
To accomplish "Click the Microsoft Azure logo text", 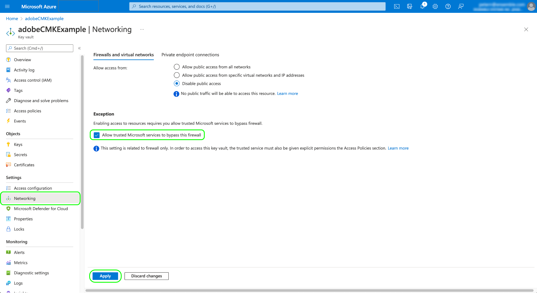I will pyautogui.click(x=39, y=6).
